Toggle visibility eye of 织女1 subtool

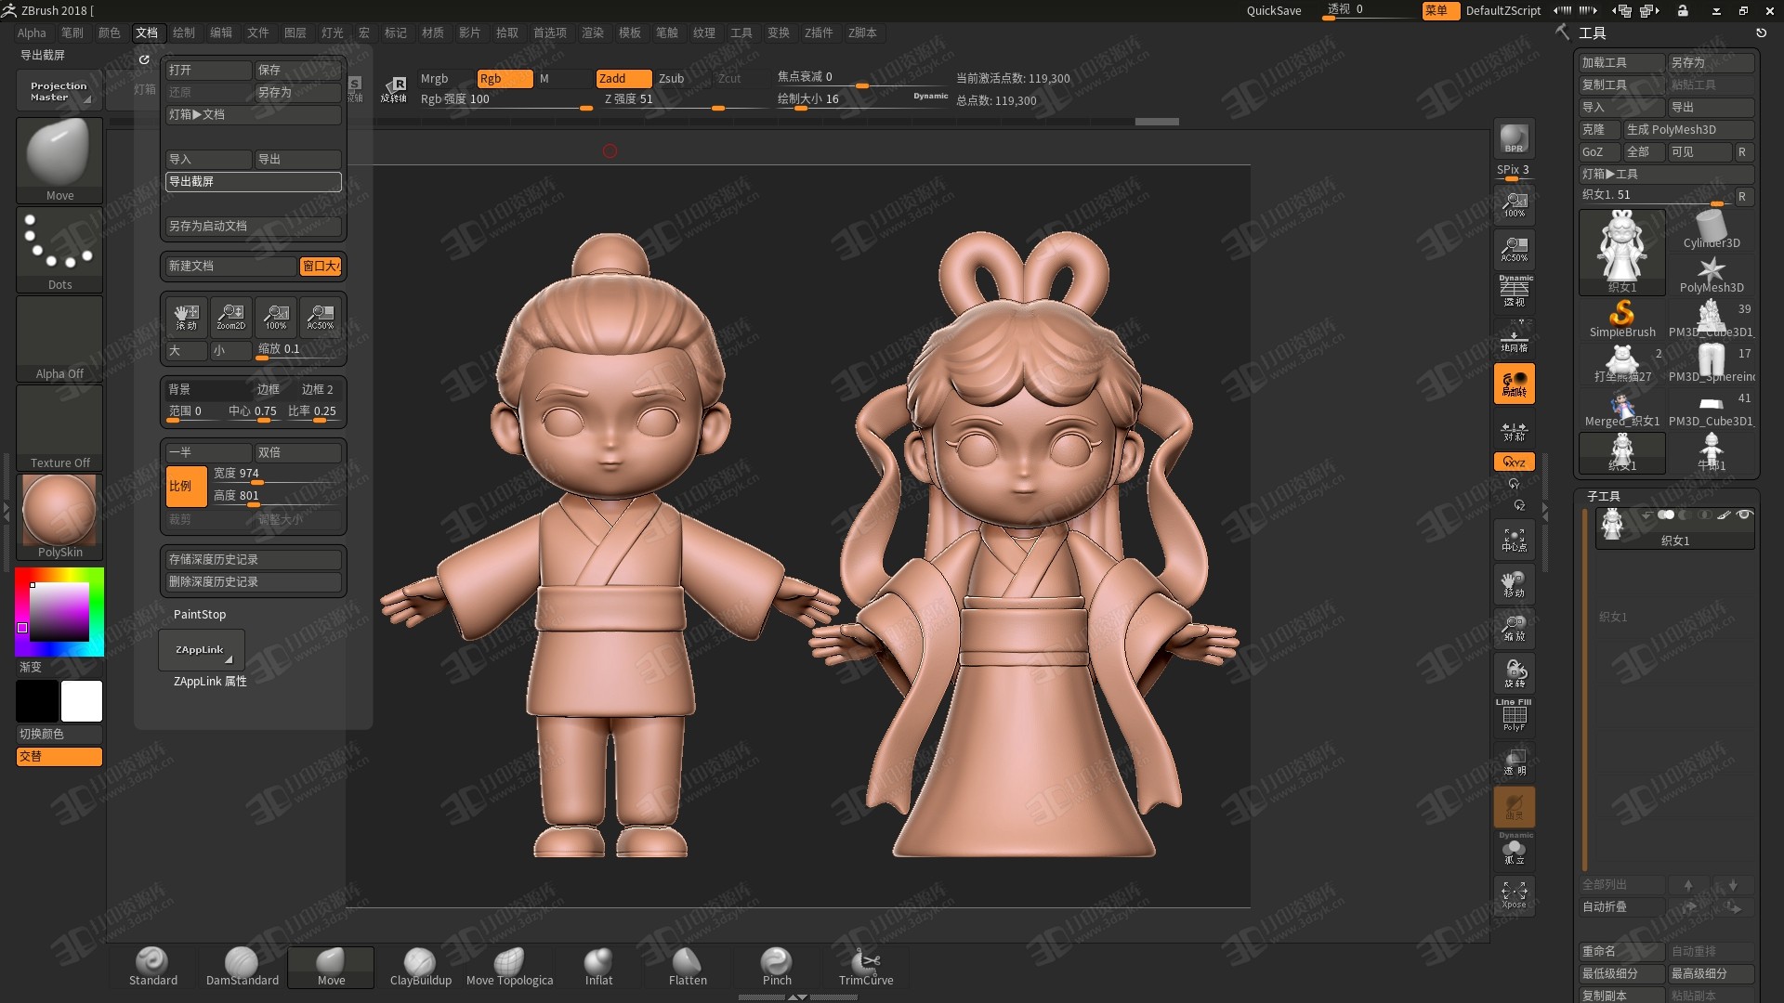[1744, 515]
